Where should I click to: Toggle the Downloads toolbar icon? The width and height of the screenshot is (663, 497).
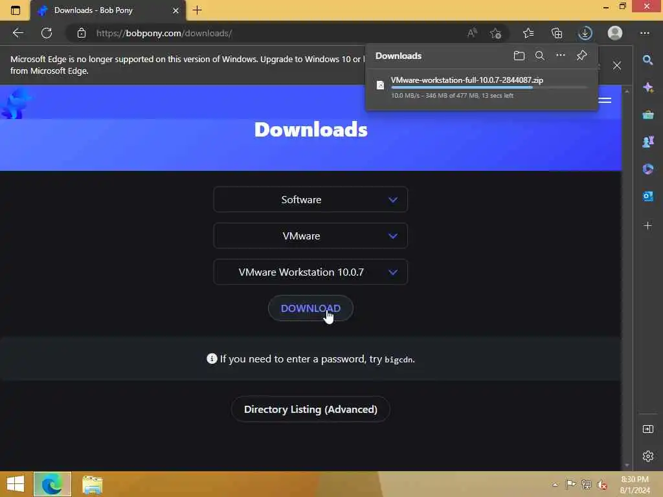[x=585, y=33]
